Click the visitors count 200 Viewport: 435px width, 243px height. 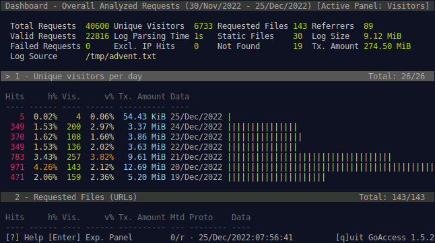[74, 127]
